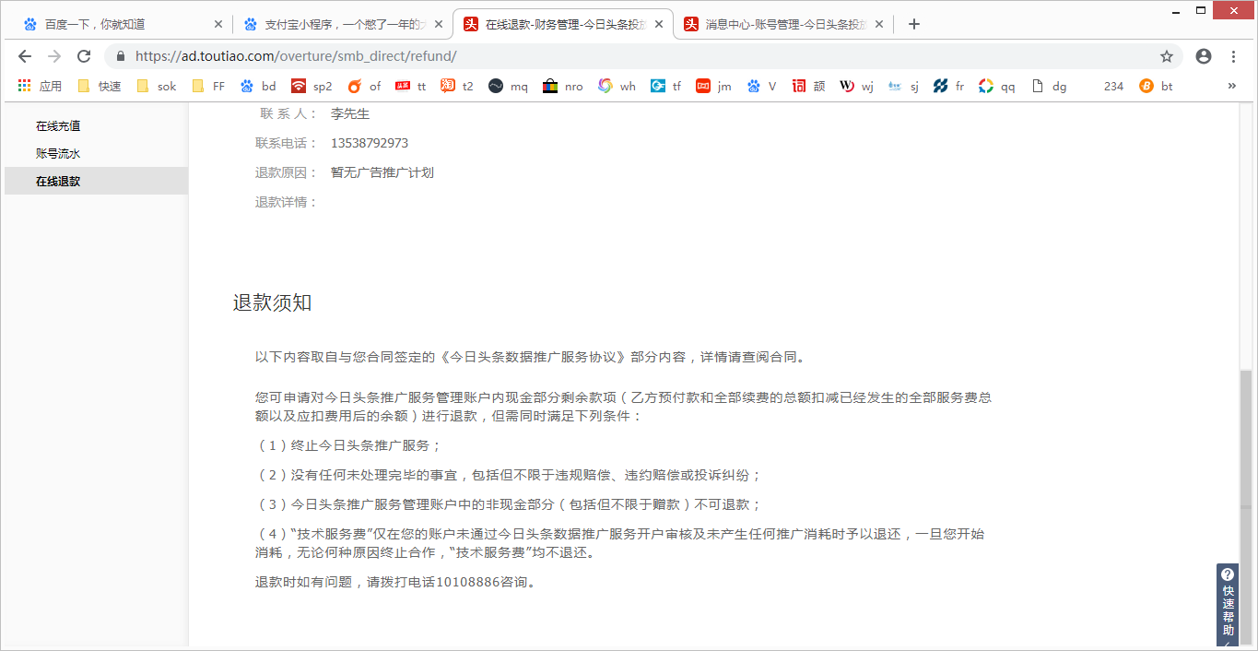Open the FF bookmark folder

click(x=208, y=86)
